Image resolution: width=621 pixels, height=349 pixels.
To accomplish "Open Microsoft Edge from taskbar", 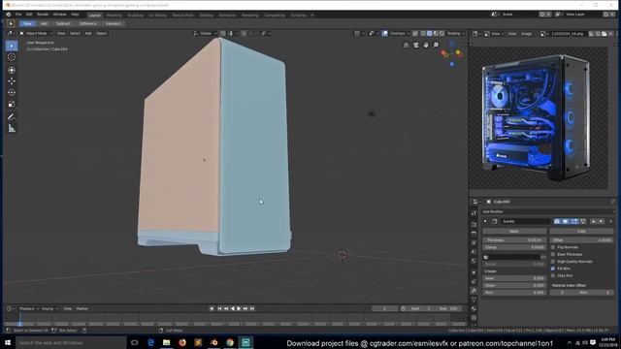I will [150, 342].
